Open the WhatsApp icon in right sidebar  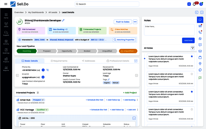[x=200, y=39]
